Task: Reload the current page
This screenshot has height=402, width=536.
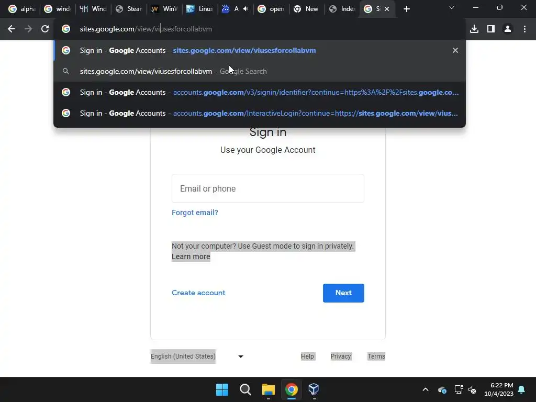Action: pos(45,29)
